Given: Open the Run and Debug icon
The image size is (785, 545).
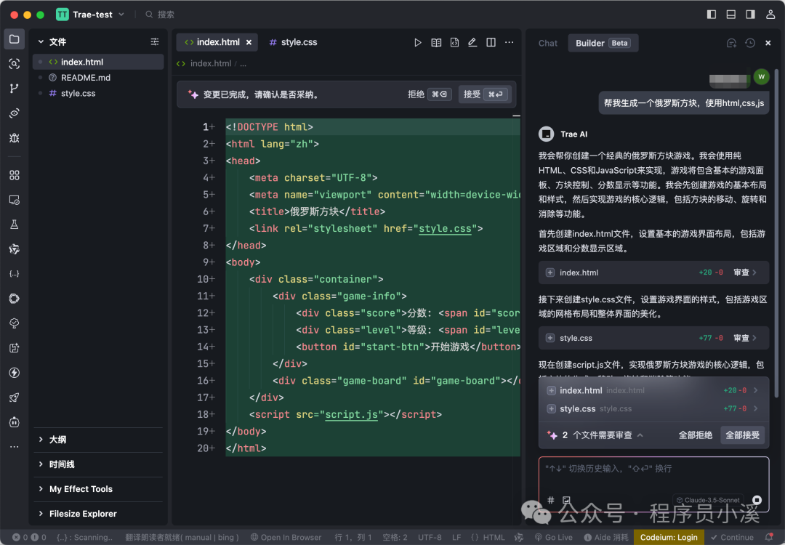Looking at the screenshot, I should click(x=15, y=137).
